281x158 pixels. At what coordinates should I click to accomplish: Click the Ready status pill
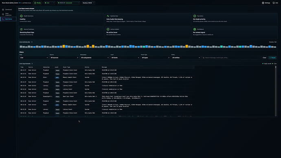coord(37,3)
